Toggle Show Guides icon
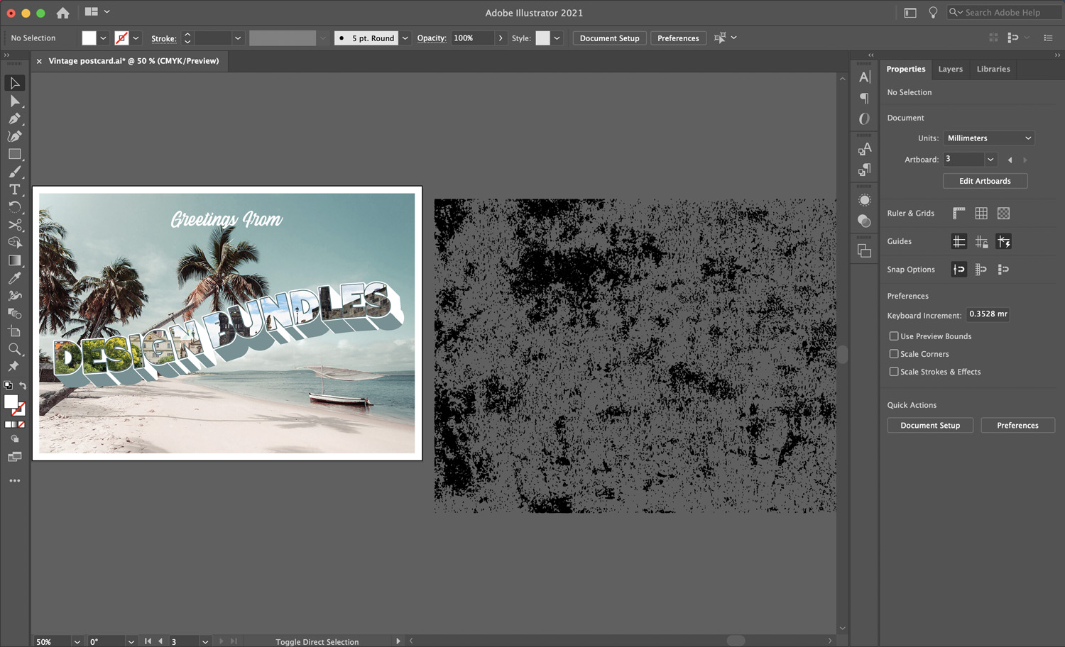 pyautogui.click(x=959, y=241)
